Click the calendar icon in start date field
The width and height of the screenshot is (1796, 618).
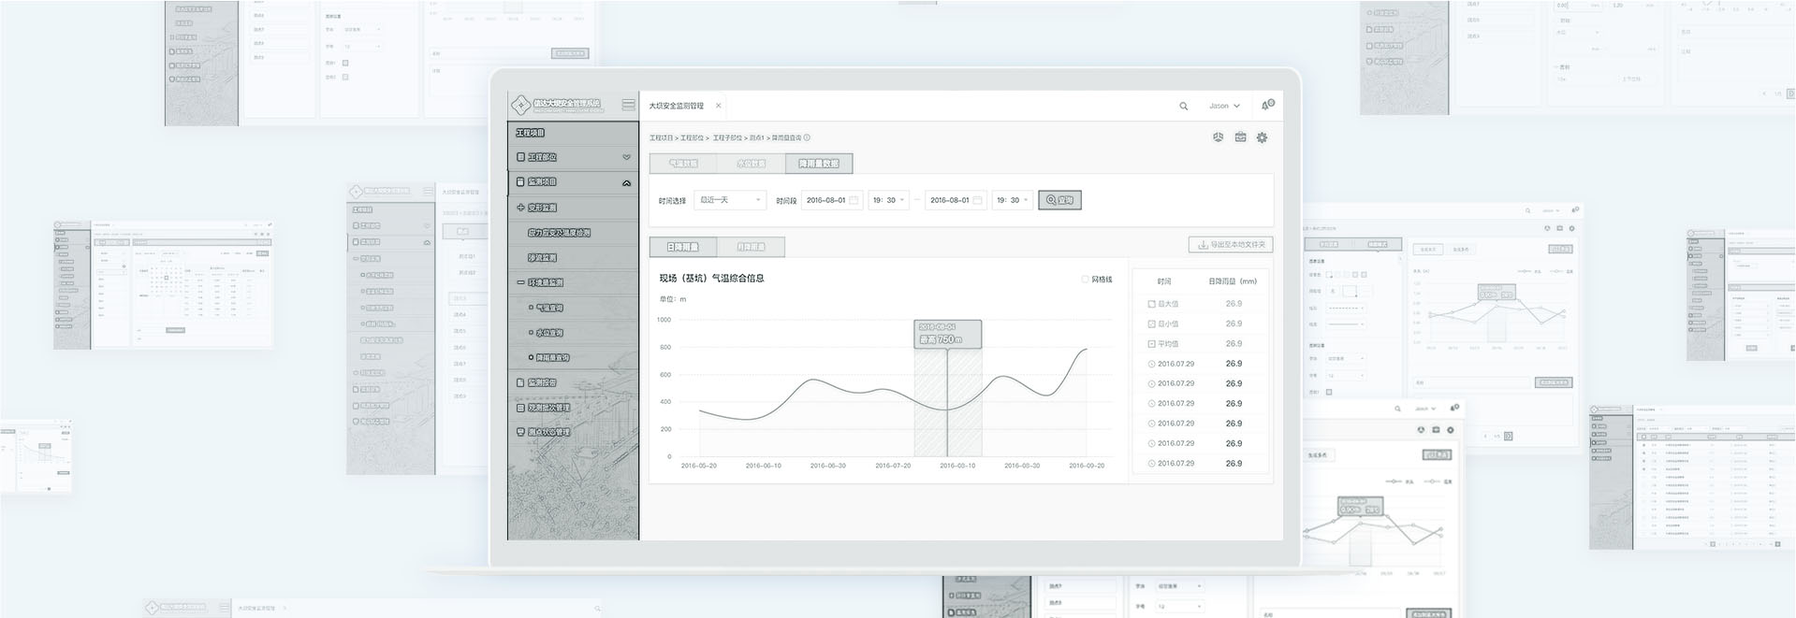coord(854,200)
